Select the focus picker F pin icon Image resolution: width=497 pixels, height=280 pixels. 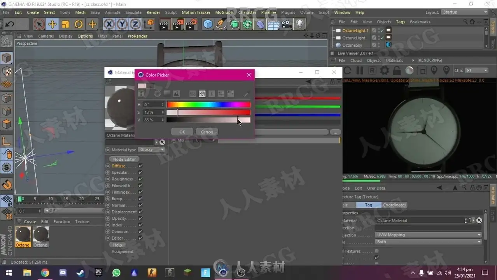(x=434, y=70)
